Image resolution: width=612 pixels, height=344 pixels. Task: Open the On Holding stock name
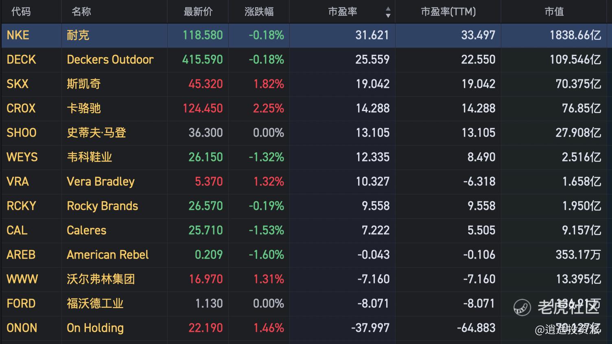[x=95, y=328]
